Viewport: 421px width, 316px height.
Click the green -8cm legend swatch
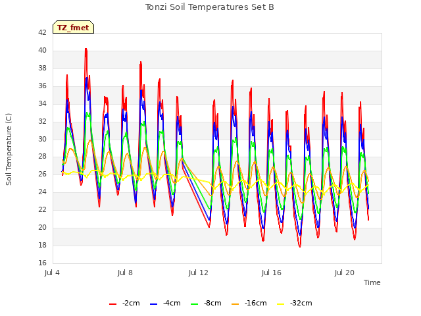pyautogui.click(x=195, y=304)
